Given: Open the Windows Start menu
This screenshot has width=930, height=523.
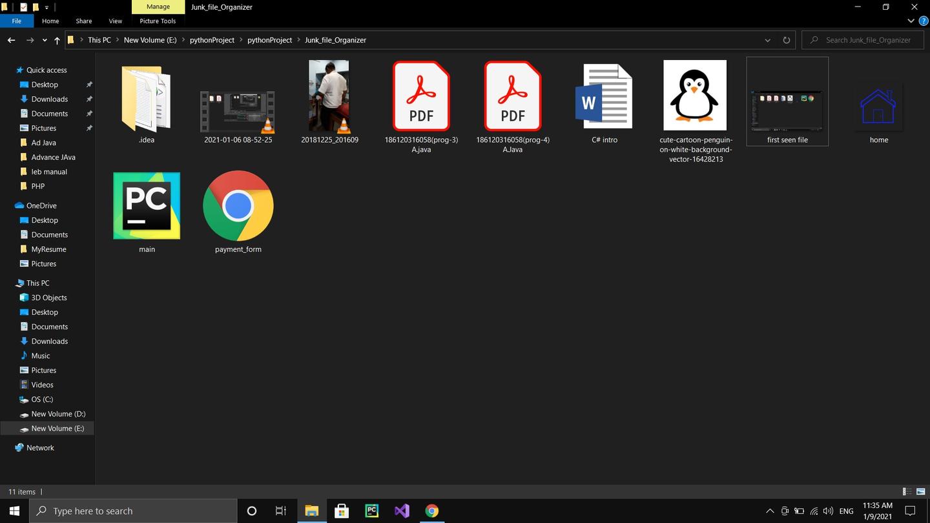Looking at the screenshot, I should (x=14, y=511).
